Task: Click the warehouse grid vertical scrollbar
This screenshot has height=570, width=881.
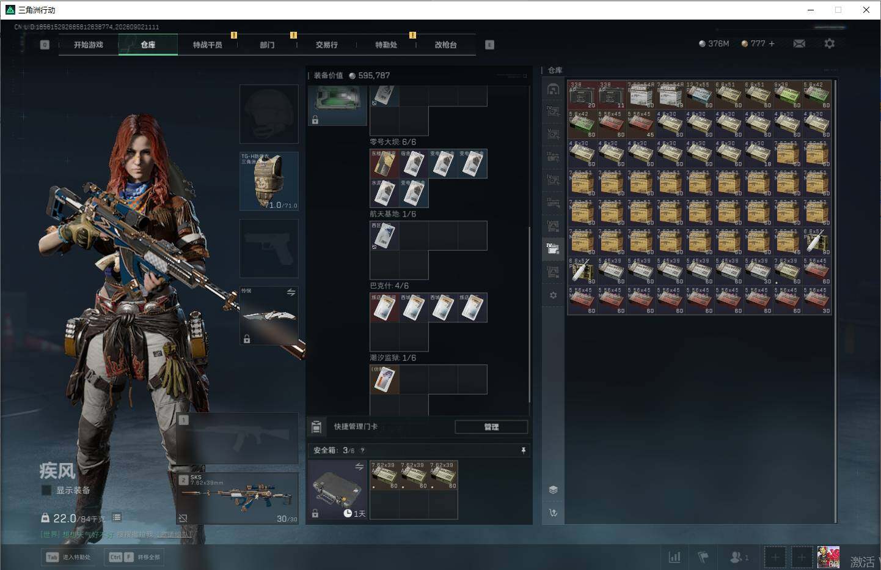Action: [x=835, y=301]
